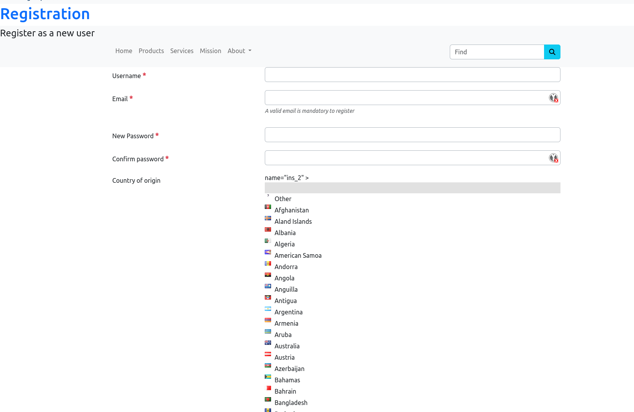Screen dimensions: 634x412
Task: Click the valid email mandatory hint text
Action: [309, 111]
